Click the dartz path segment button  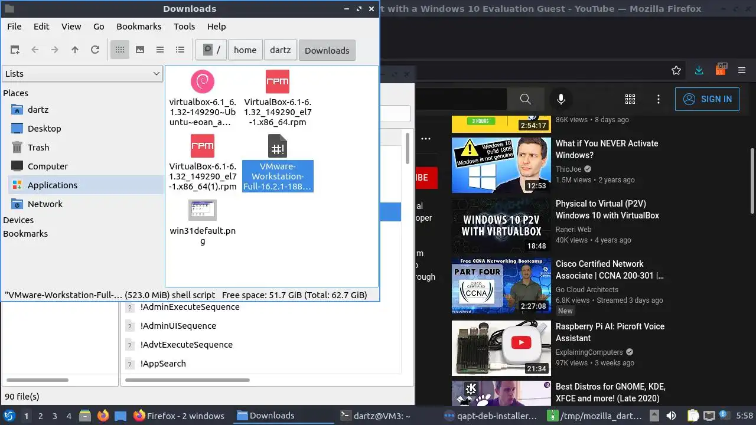281,50
